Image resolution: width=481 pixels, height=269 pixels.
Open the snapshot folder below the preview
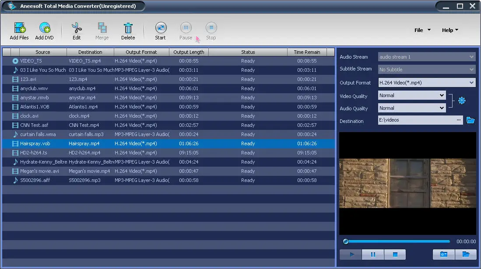(466, 254)
